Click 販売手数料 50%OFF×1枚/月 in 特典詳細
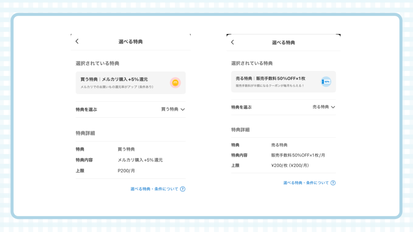Screen dimensions: 413x232 (x=298, y=155)
